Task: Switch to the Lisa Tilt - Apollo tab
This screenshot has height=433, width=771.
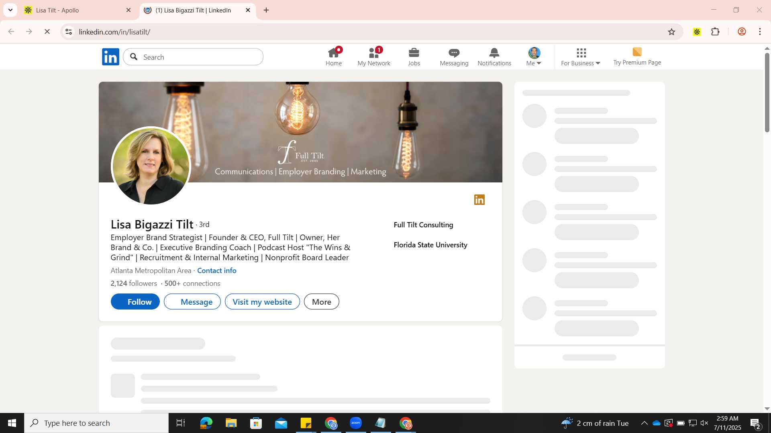Action: pyautogui.click(x=78, y=10)
